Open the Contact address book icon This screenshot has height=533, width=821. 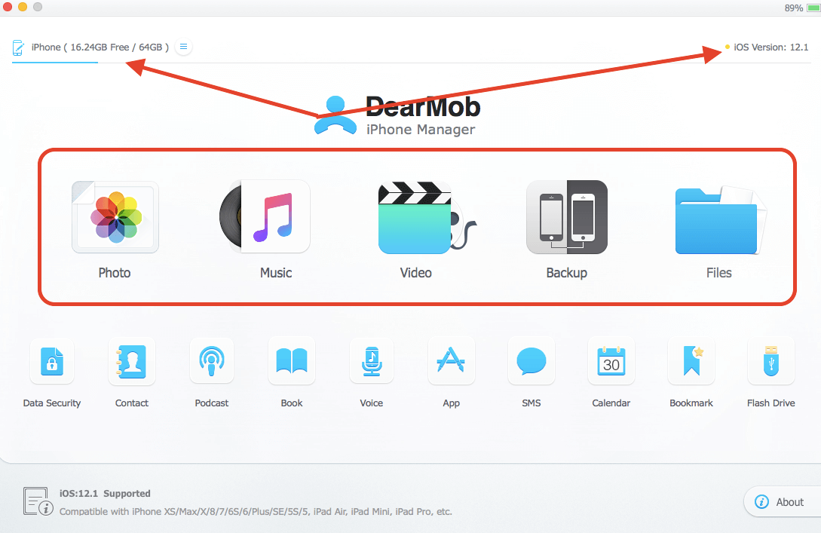pyautogui.click(x=132, y=362)
